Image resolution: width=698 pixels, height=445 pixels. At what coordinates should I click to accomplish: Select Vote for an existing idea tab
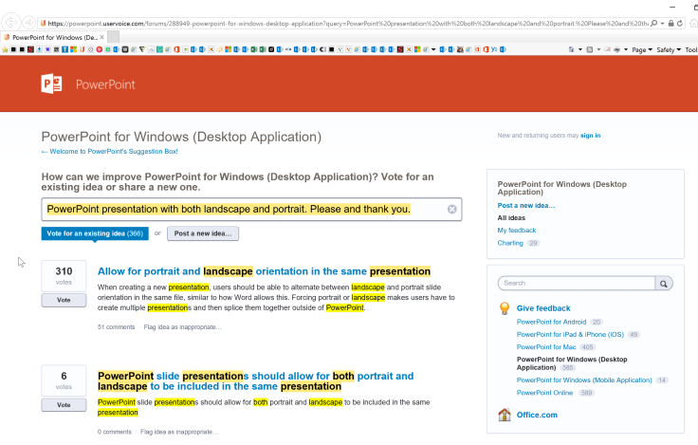(95, 233)
